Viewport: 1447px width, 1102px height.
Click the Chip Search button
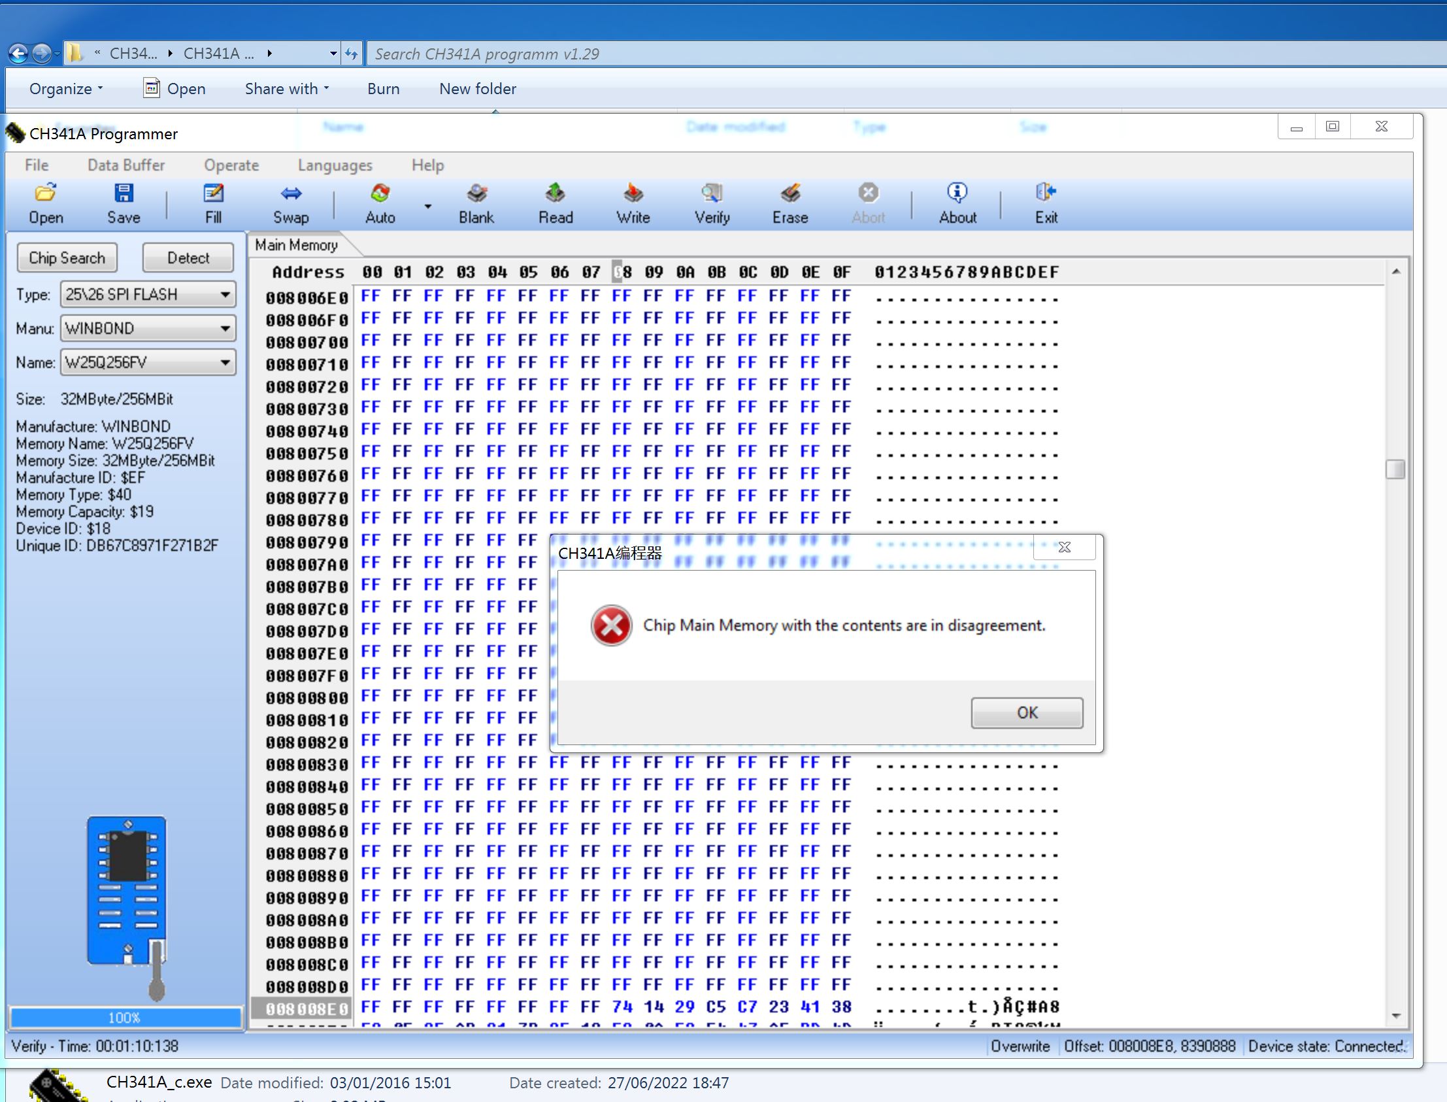67,258
